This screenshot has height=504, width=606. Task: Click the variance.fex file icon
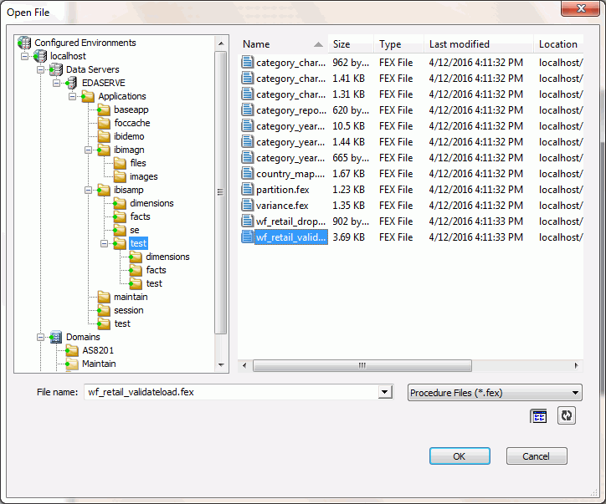(248, 206)
